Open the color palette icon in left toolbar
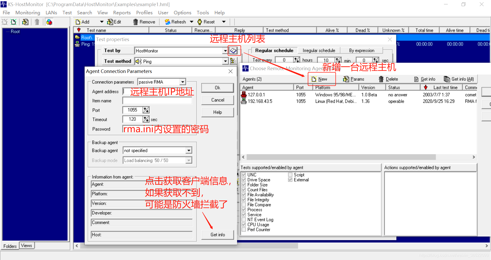The height and width of the screenshot is (260, 491). [49, 22]
